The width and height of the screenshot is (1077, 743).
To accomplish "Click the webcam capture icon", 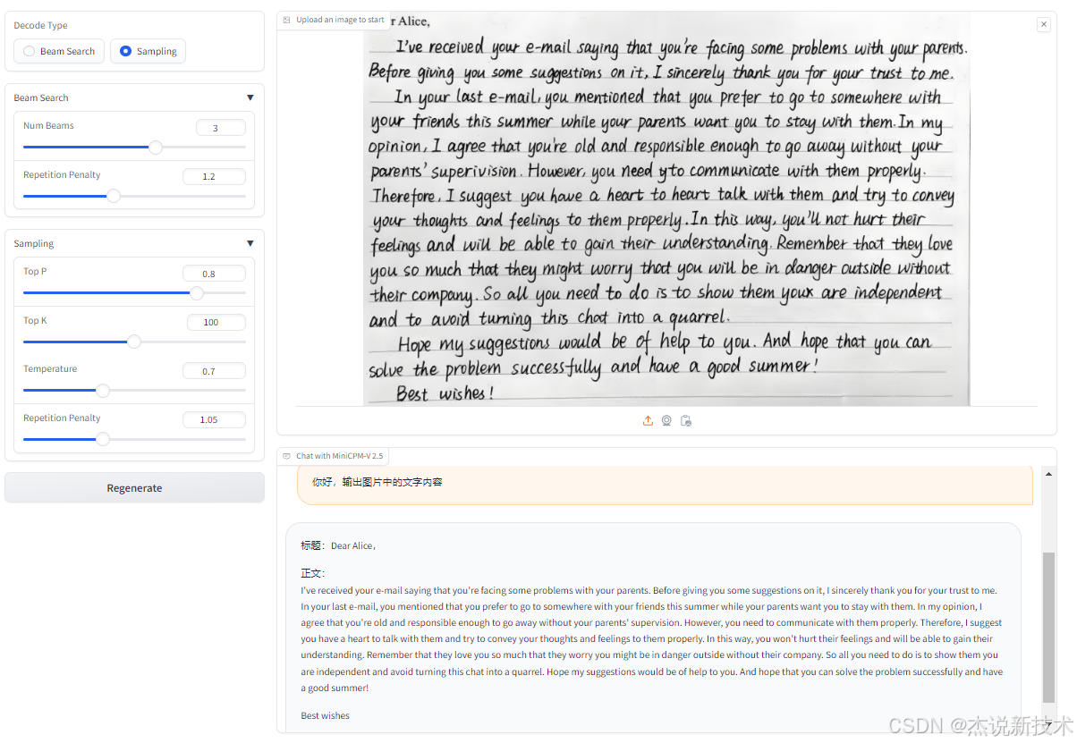I will tap(666, 421).
